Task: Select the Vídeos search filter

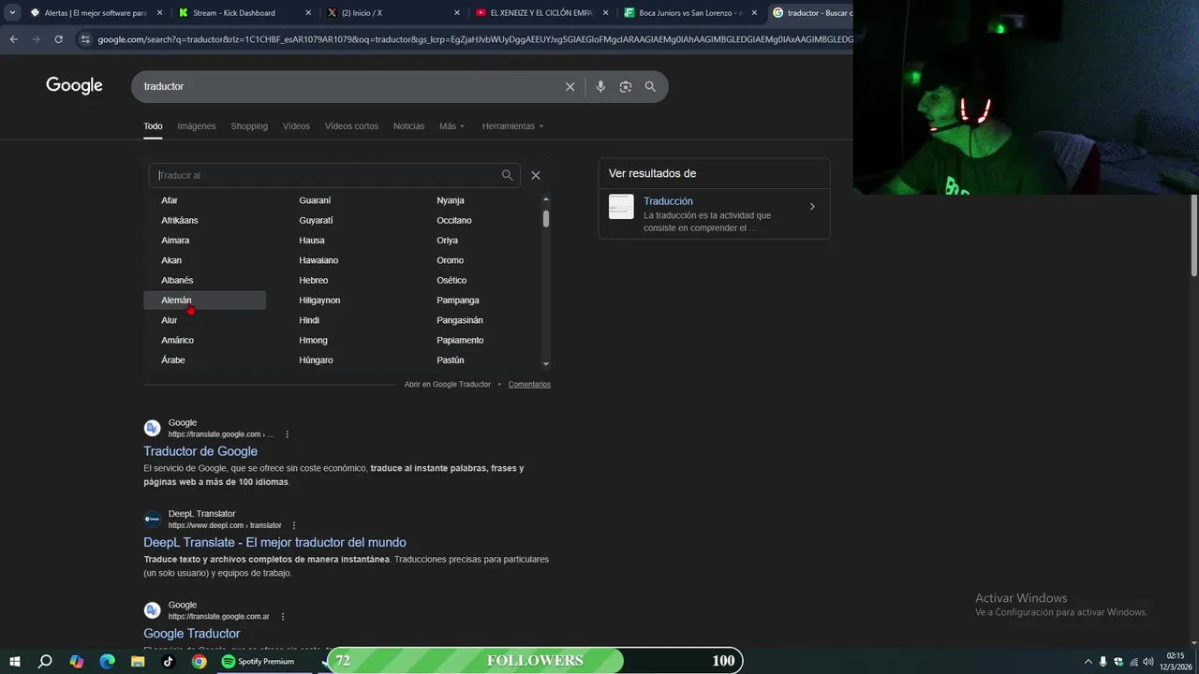Action: pos(296,126)
